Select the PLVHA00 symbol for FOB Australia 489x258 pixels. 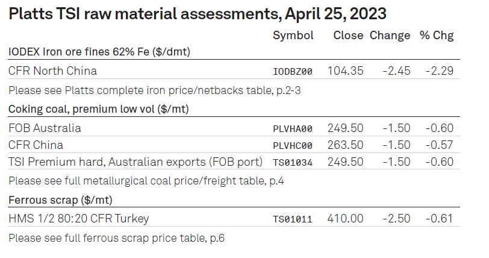[293, 128]
